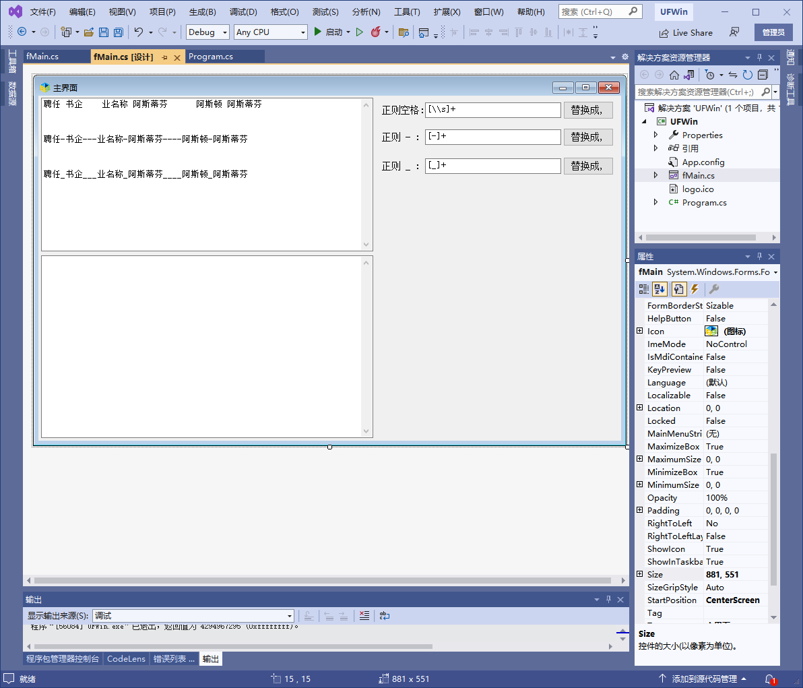Click 替换成 button beside [-]+ field

click(x=588, y=137)
